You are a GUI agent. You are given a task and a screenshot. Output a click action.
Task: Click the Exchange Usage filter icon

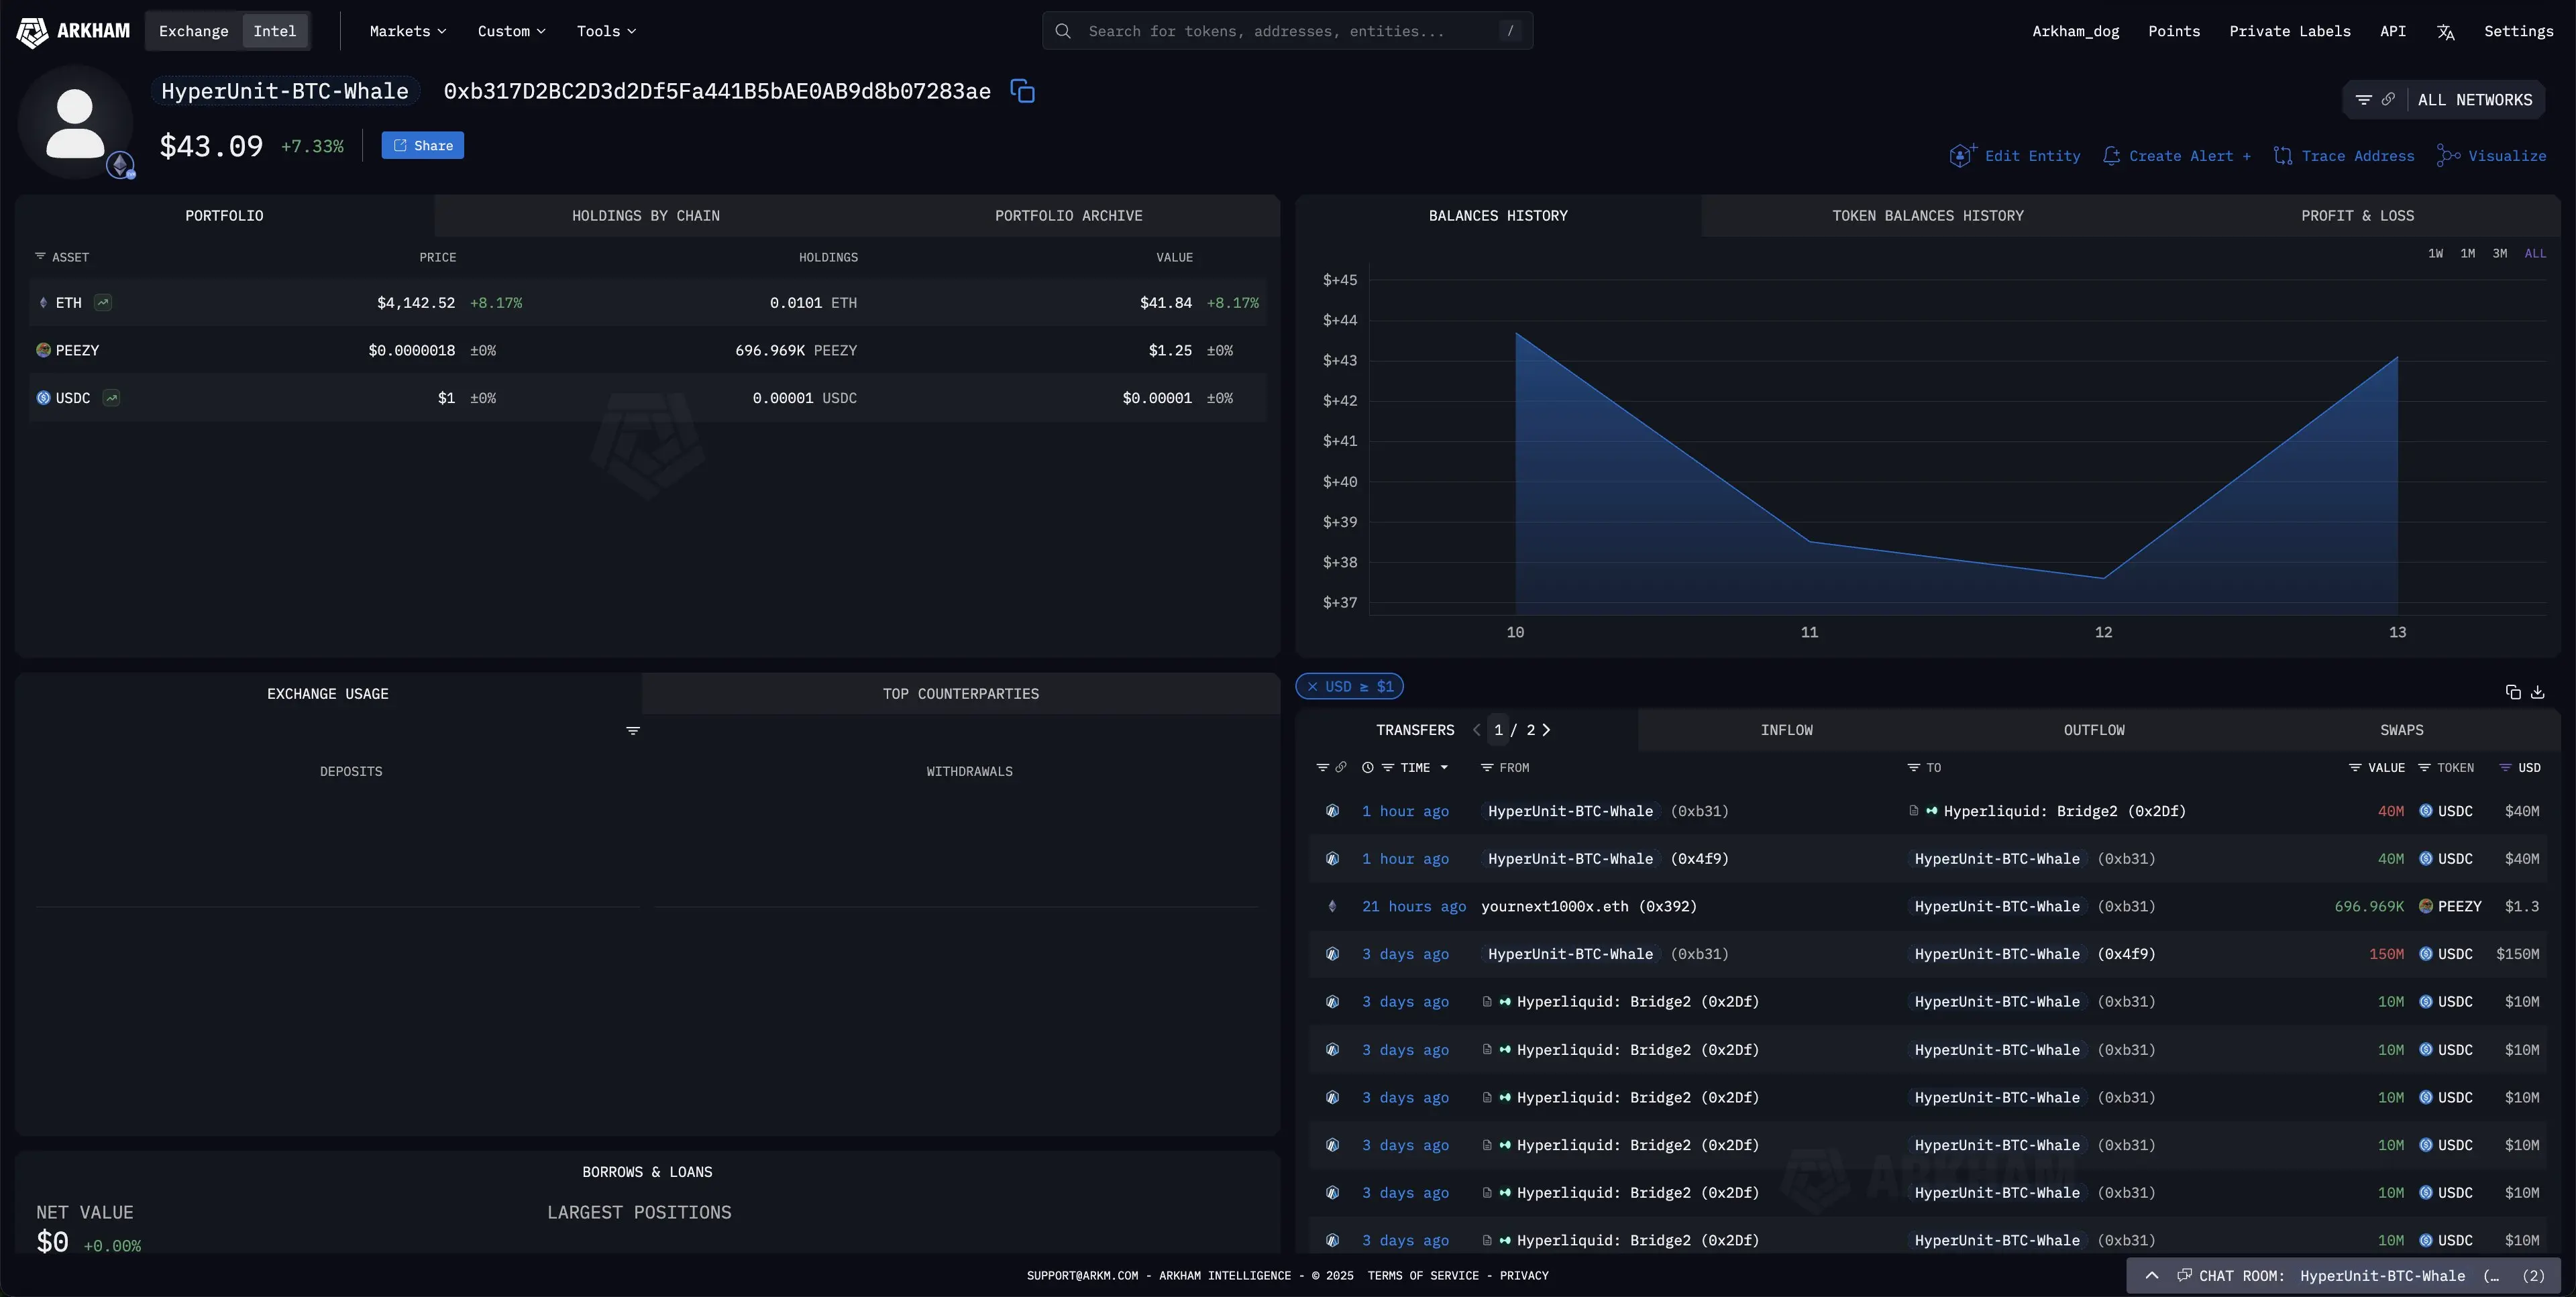tap(633, 731)
